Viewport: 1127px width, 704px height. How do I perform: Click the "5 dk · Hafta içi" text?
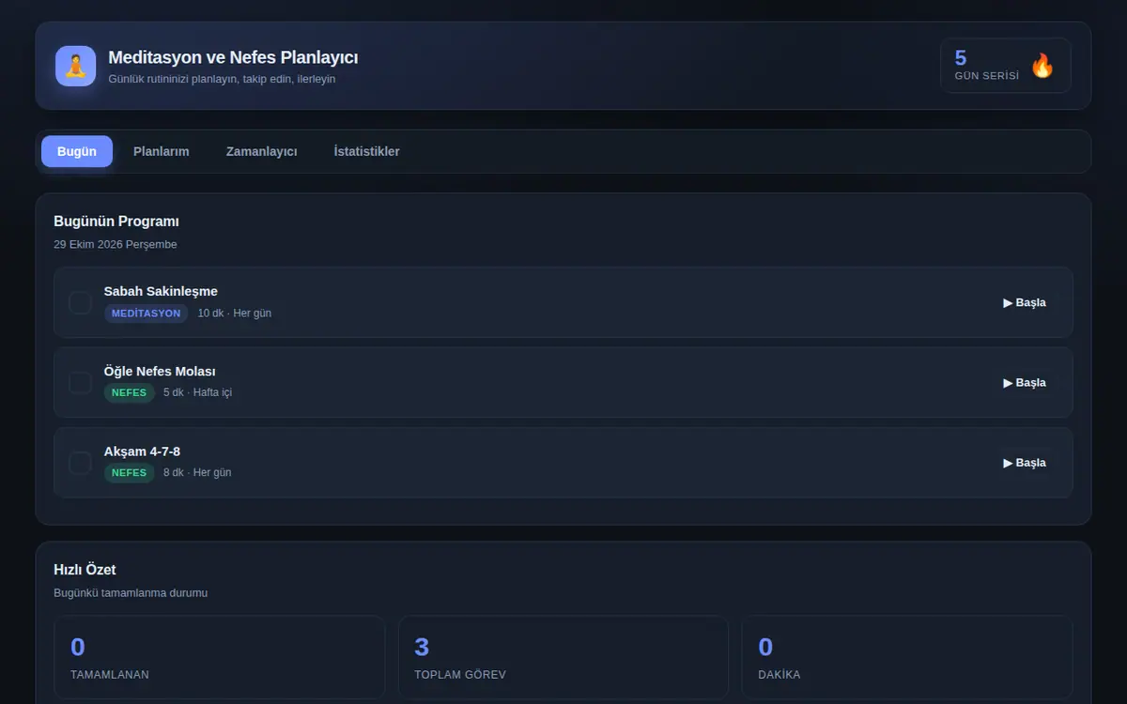[197, 392]
